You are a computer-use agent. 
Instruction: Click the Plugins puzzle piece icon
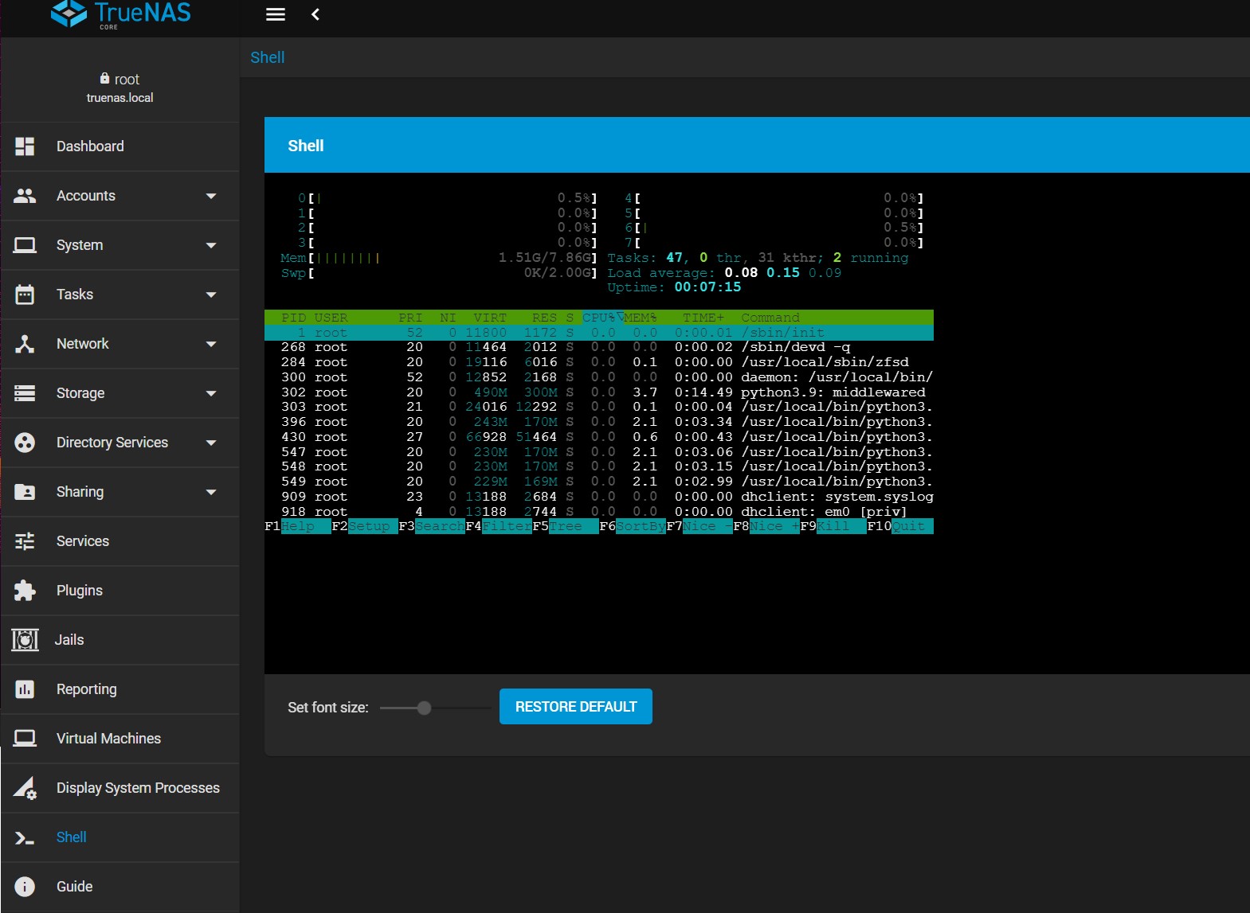[x=25, y=591]
